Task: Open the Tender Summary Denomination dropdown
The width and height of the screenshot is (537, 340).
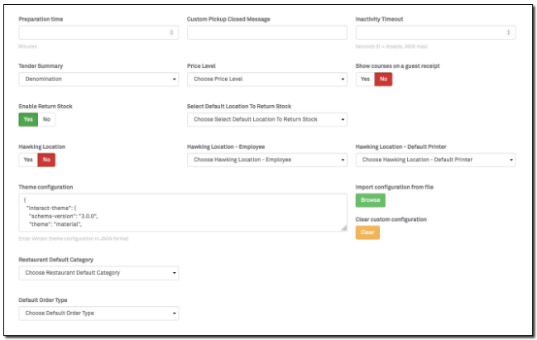Action: tap(98, 79)
